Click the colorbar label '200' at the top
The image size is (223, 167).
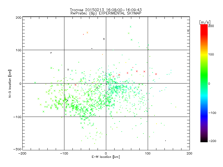(211, 26)
